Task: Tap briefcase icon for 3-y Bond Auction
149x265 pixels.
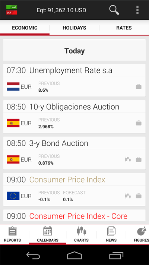Action: pyautogui.click(x=139, y=160)
